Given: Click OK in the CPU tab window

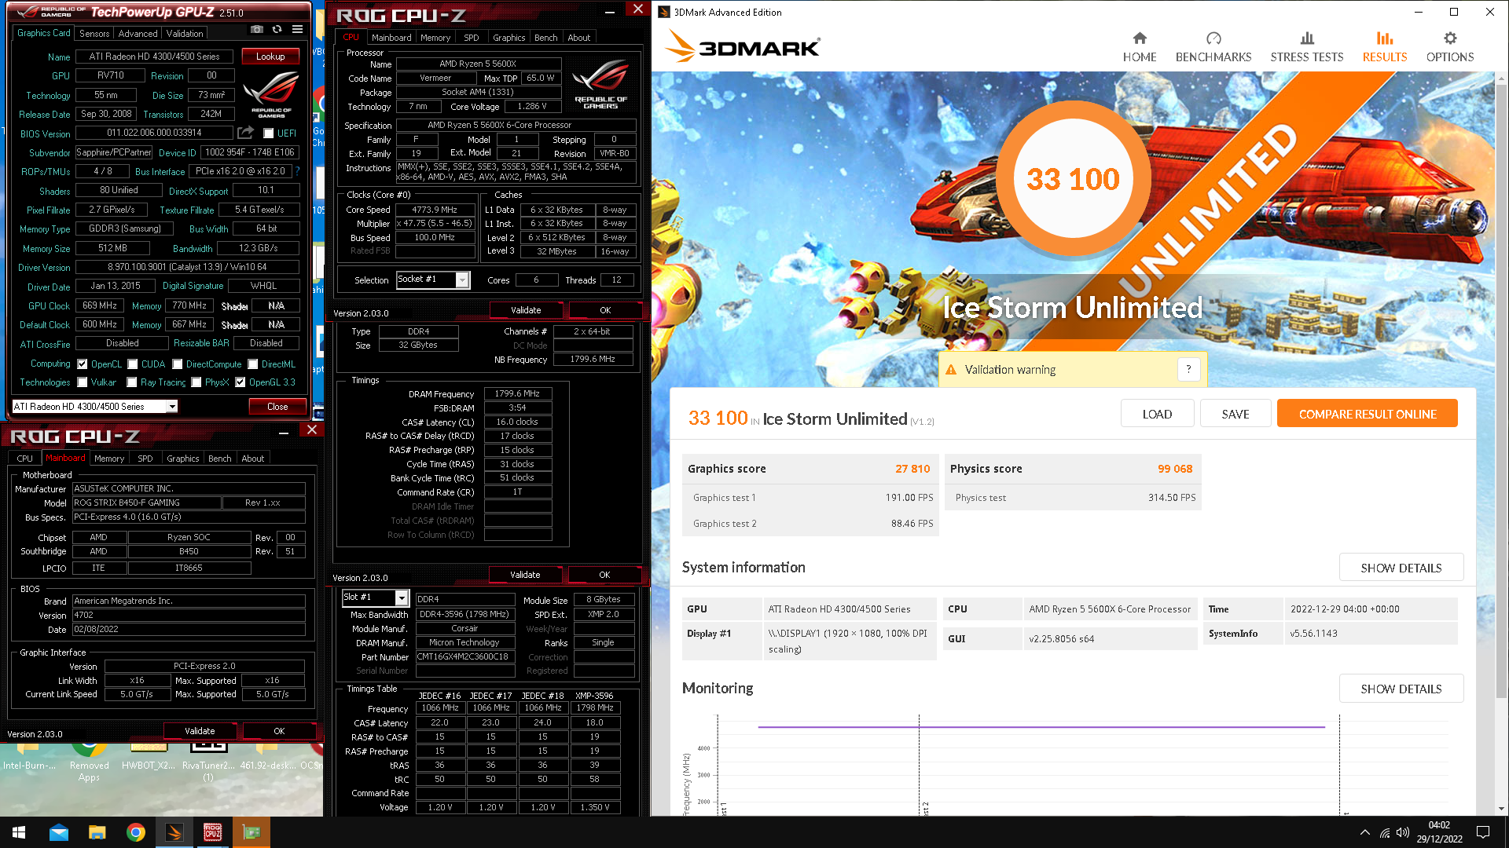Looking at the screenshot, I should [604, 310].
